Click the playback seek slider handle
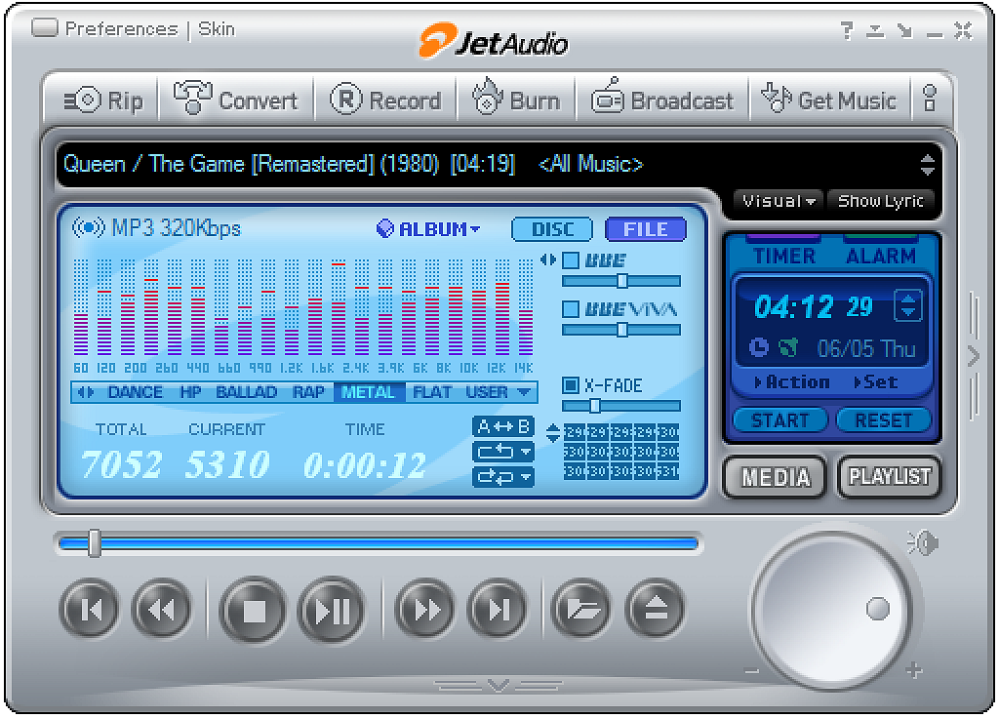Viewport: 999px width, 718px height. (x=95, y=543)
